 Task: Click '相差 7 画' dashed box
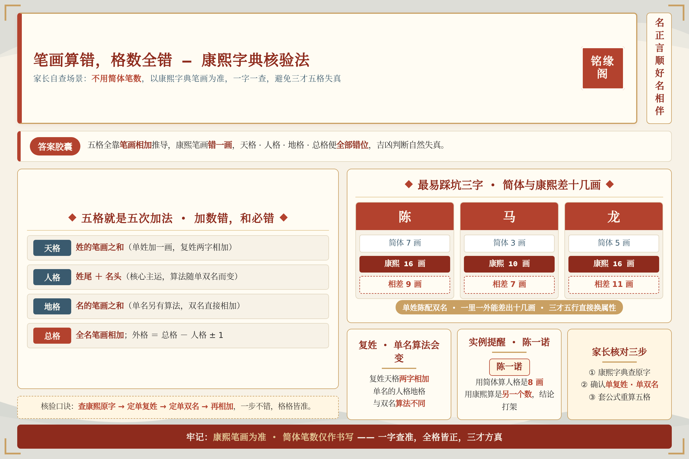[509, 285]
